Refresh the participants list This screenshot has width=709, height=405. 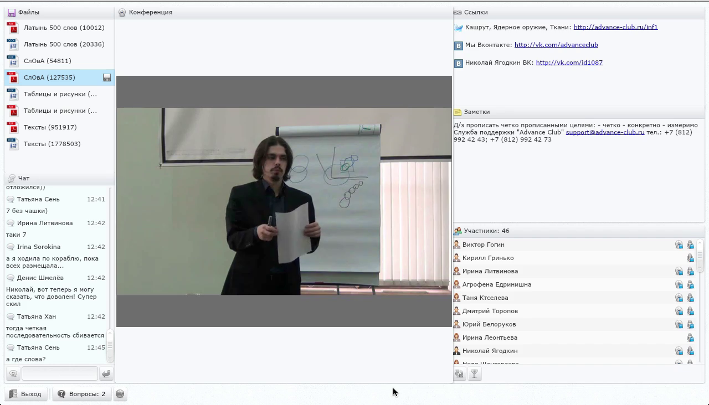[x=459, y=374]
